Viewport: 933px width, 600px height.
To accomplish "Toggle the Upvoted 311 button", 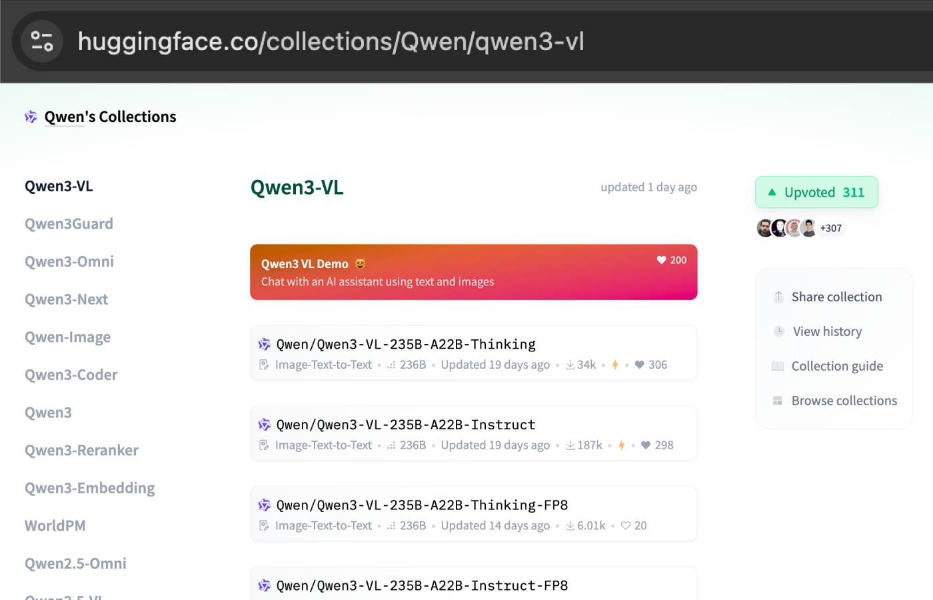I will click(x=816, y=193).
